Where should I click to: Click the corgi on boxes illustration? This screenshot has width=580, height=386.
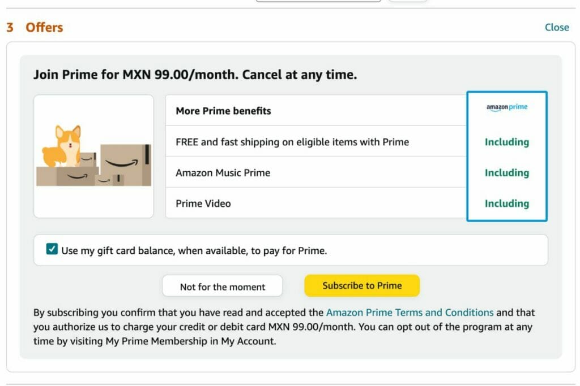click(93, 156)
